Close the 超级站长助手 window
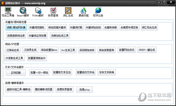The height and width of the screenshot is (106, 176). click(x=171, y=2)
